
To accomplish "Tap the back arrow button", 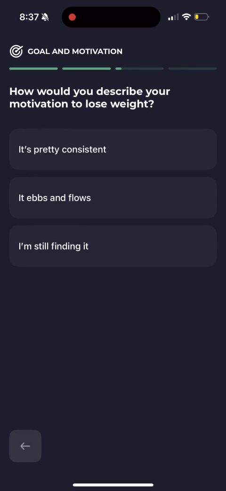I will pos(25,446).
